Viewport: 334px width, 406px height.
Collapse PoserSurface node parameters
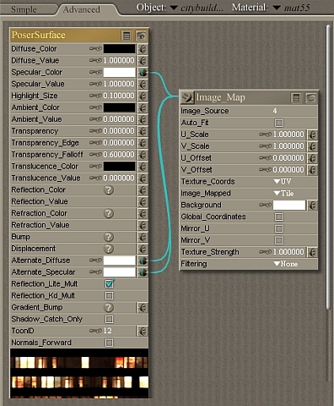click(x=127, y=36)
